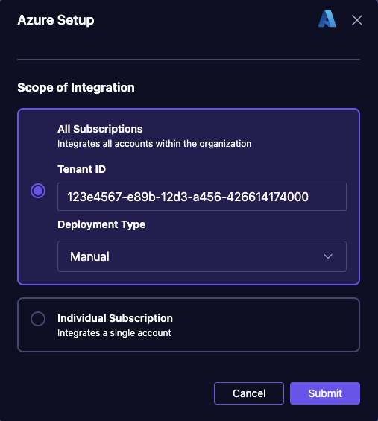The image size is (378, 421).
Task: Submit the Azure integration form
Action: click(x=325, y=393)
